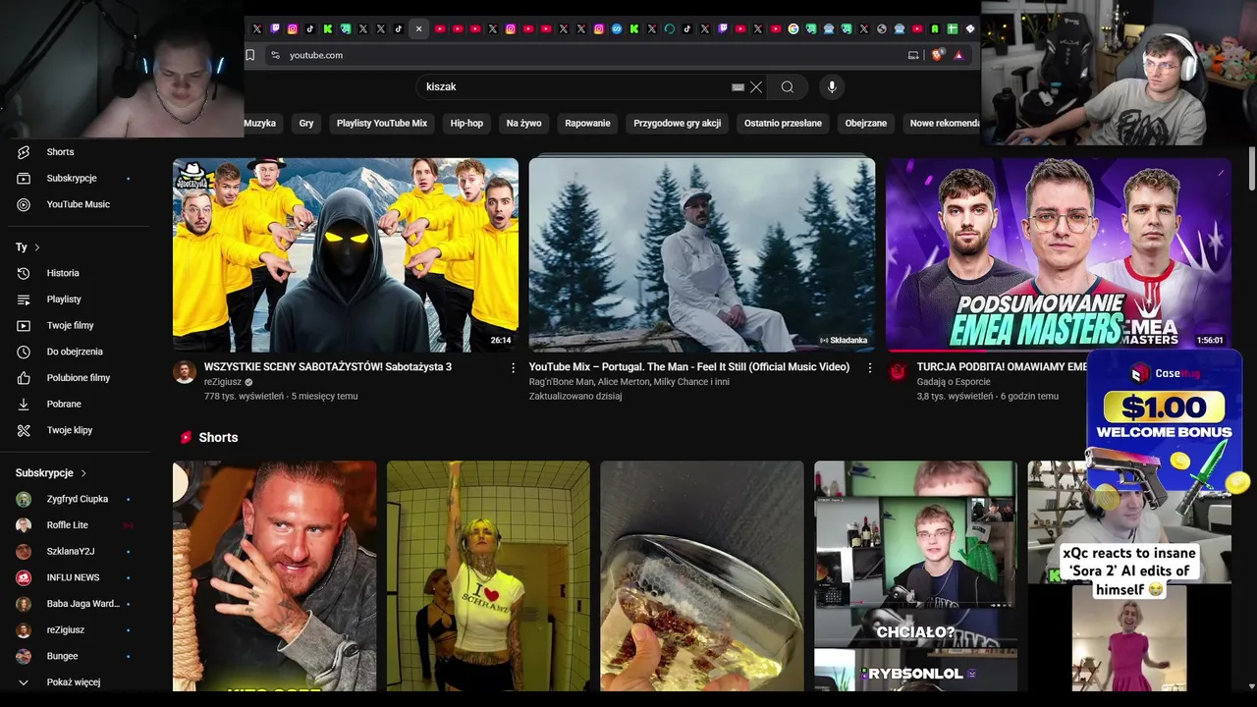Open the reZigiusz channel avatar under the Sabotażysta video
Image resolution: width=1257 pixels, height=707 pixels.
pos(185,371)
